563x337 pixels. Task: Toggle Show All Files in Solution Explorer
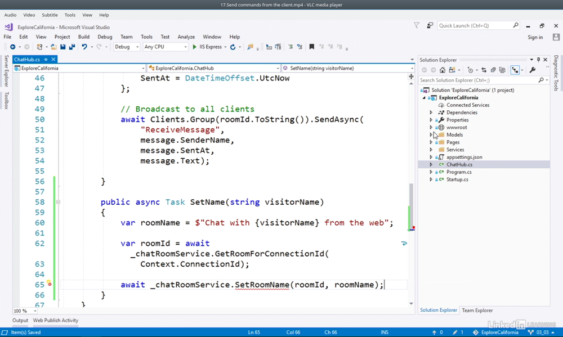coord(502,70)
